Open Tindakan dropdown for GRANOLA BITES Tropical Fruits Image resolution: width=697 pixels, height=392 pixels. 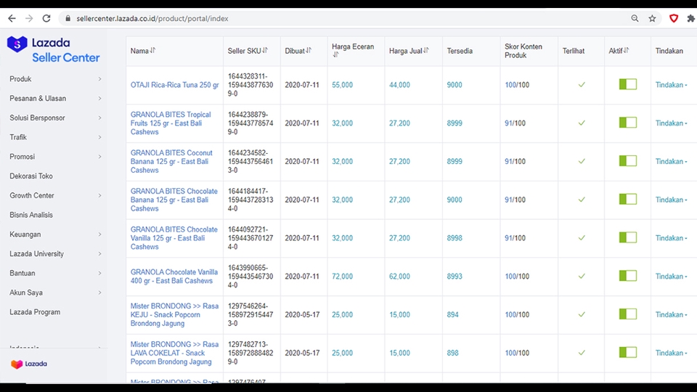click(x=671, y=123)
